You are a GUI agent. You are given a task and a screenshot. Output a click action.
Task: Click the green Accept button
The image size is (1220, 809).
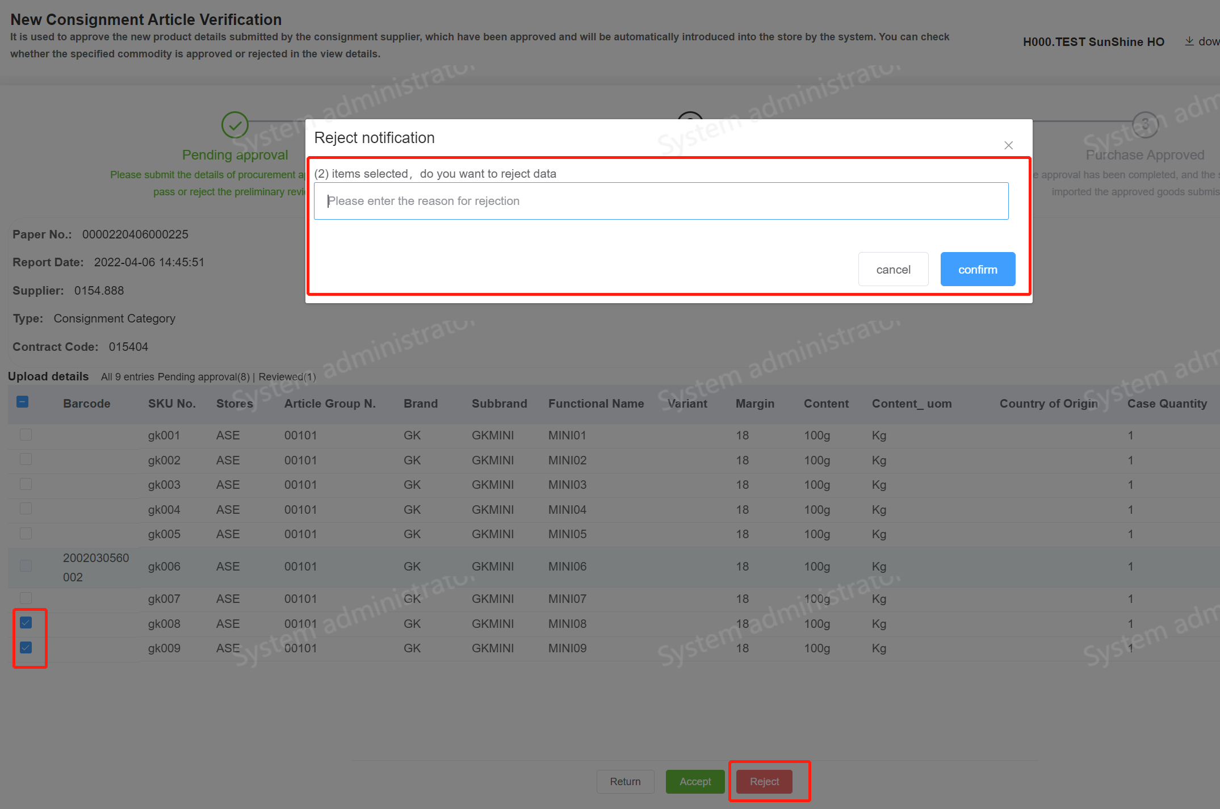pyautogui.click(x=695, y=782)
